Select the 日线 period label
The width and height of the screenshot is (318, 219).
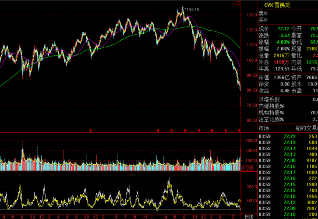249,217
